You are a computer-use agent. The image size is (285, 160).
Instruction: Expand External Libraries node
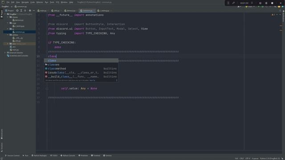(x=5, y=52)
